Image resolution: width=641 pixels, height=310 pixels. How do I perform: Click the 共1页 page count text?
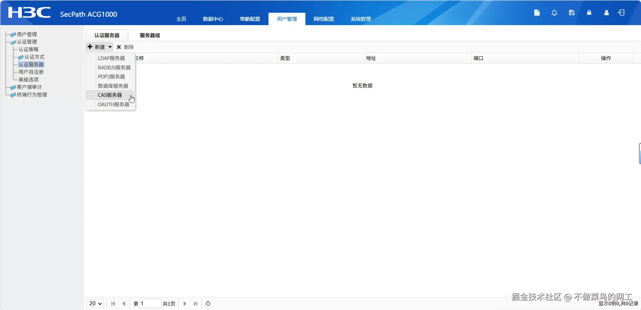(169, 304)
